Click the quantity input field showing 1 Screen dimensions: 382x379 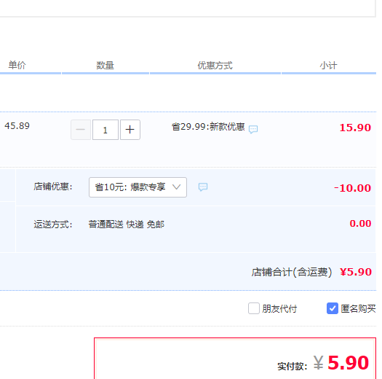pos(106,130)
